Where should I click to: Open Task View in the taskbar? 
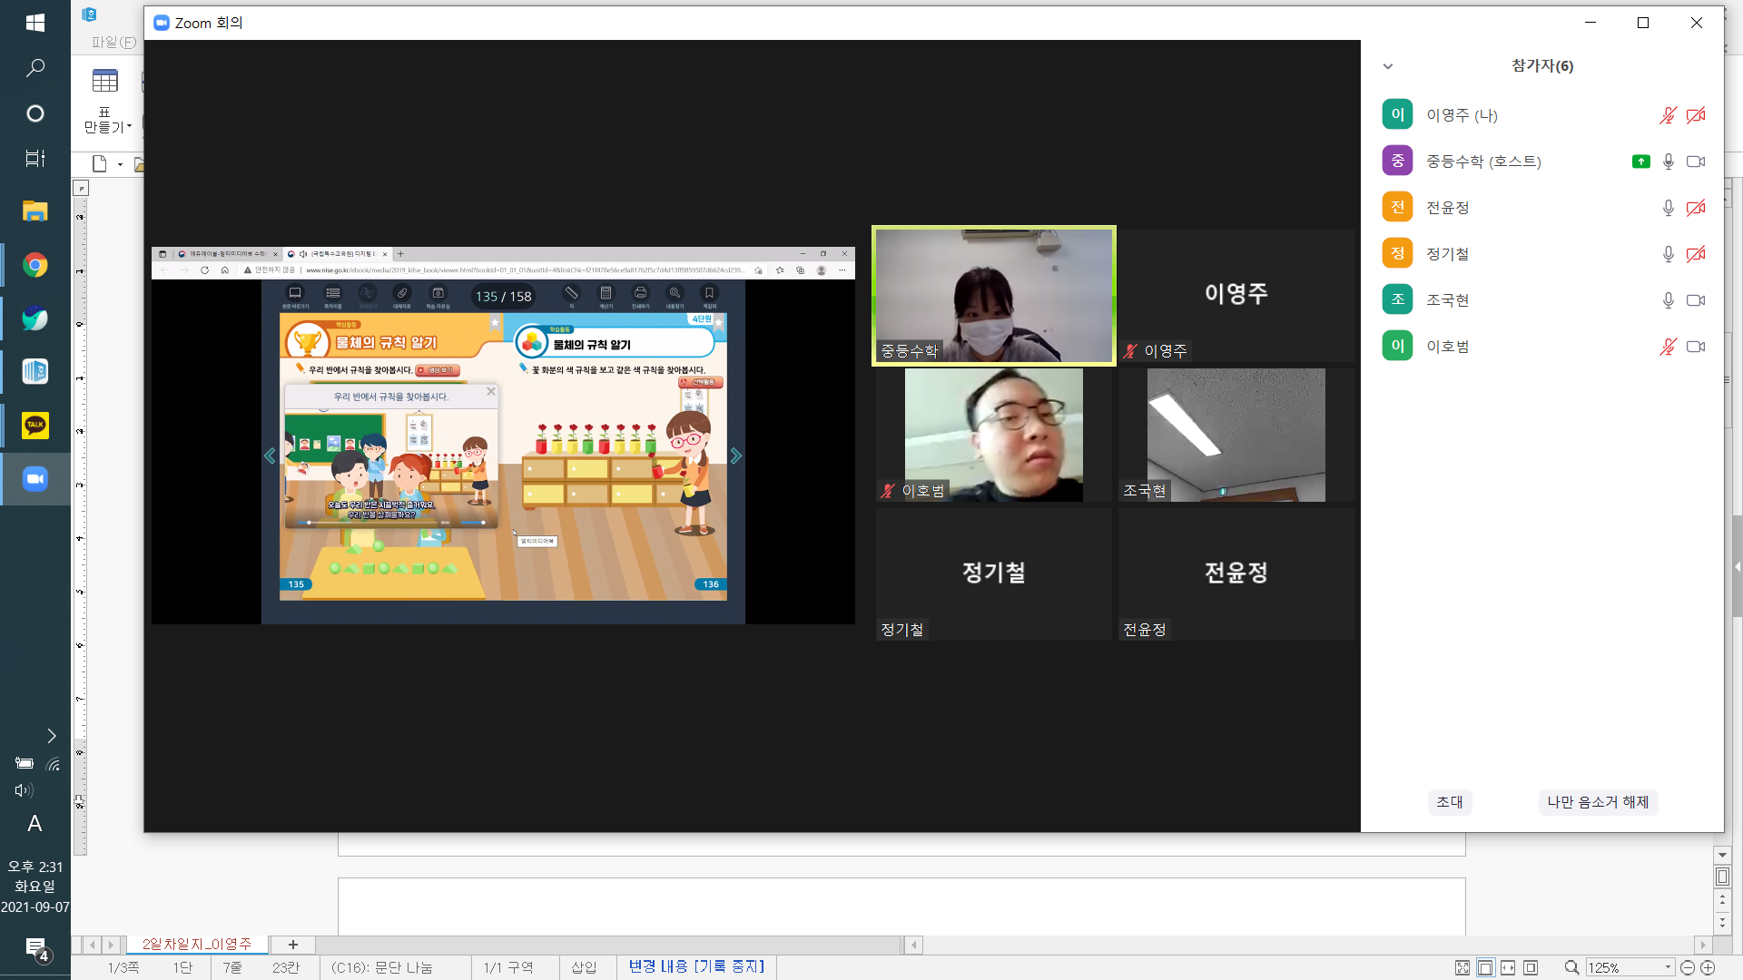pos(34,159)
